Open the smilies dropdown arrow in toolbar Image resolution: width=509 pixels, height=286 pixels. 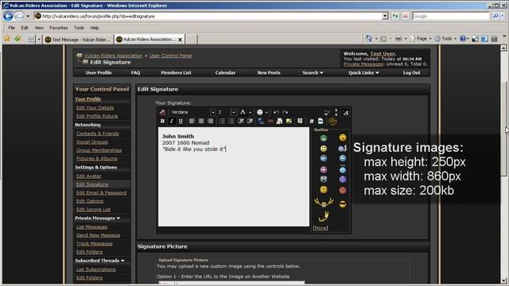click(x=266, y=113)
